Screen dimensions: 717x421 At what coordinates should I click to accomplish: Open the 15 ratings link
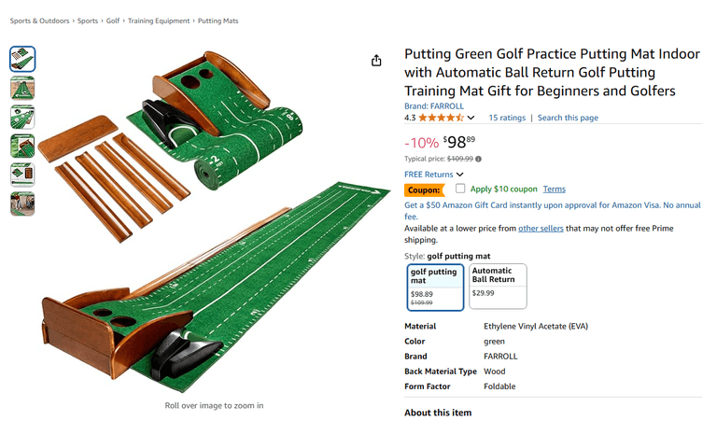tap(507, 118)
